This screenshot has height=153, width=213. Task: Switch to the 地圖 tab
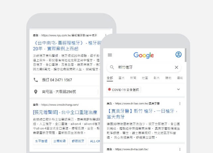click(x=145, y=78)
